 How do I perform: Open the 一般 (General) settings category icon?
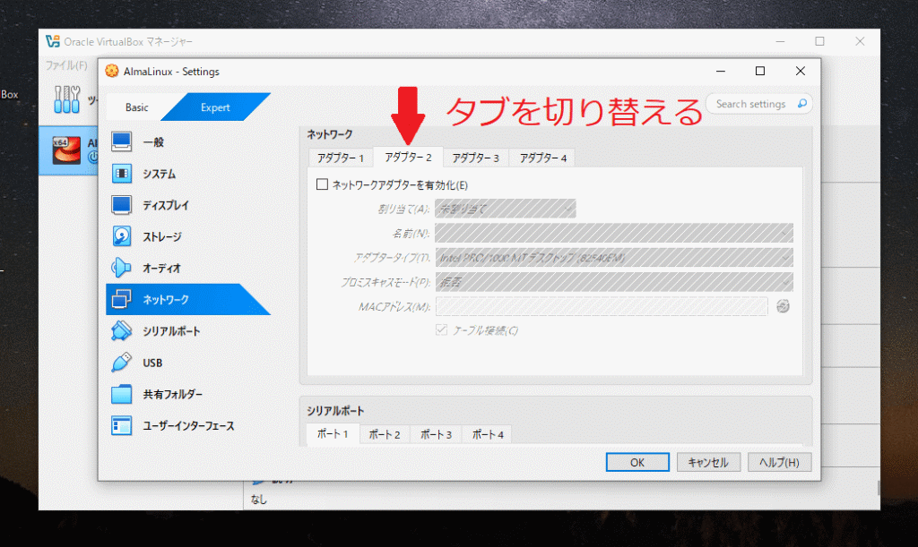coord(121,142)
